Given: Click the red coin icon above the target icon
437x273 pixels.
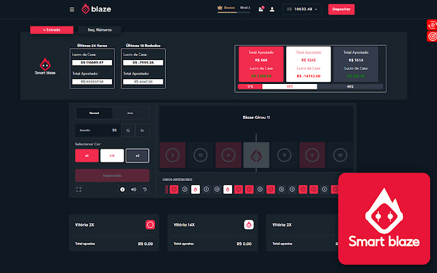Looking at the screenshot, I should [x=432, y=25].
